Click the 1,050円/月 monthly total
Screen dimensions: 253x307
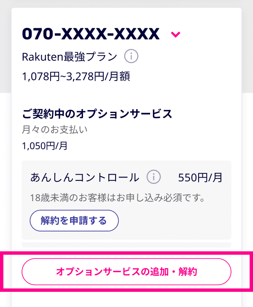tap(45, 146)
